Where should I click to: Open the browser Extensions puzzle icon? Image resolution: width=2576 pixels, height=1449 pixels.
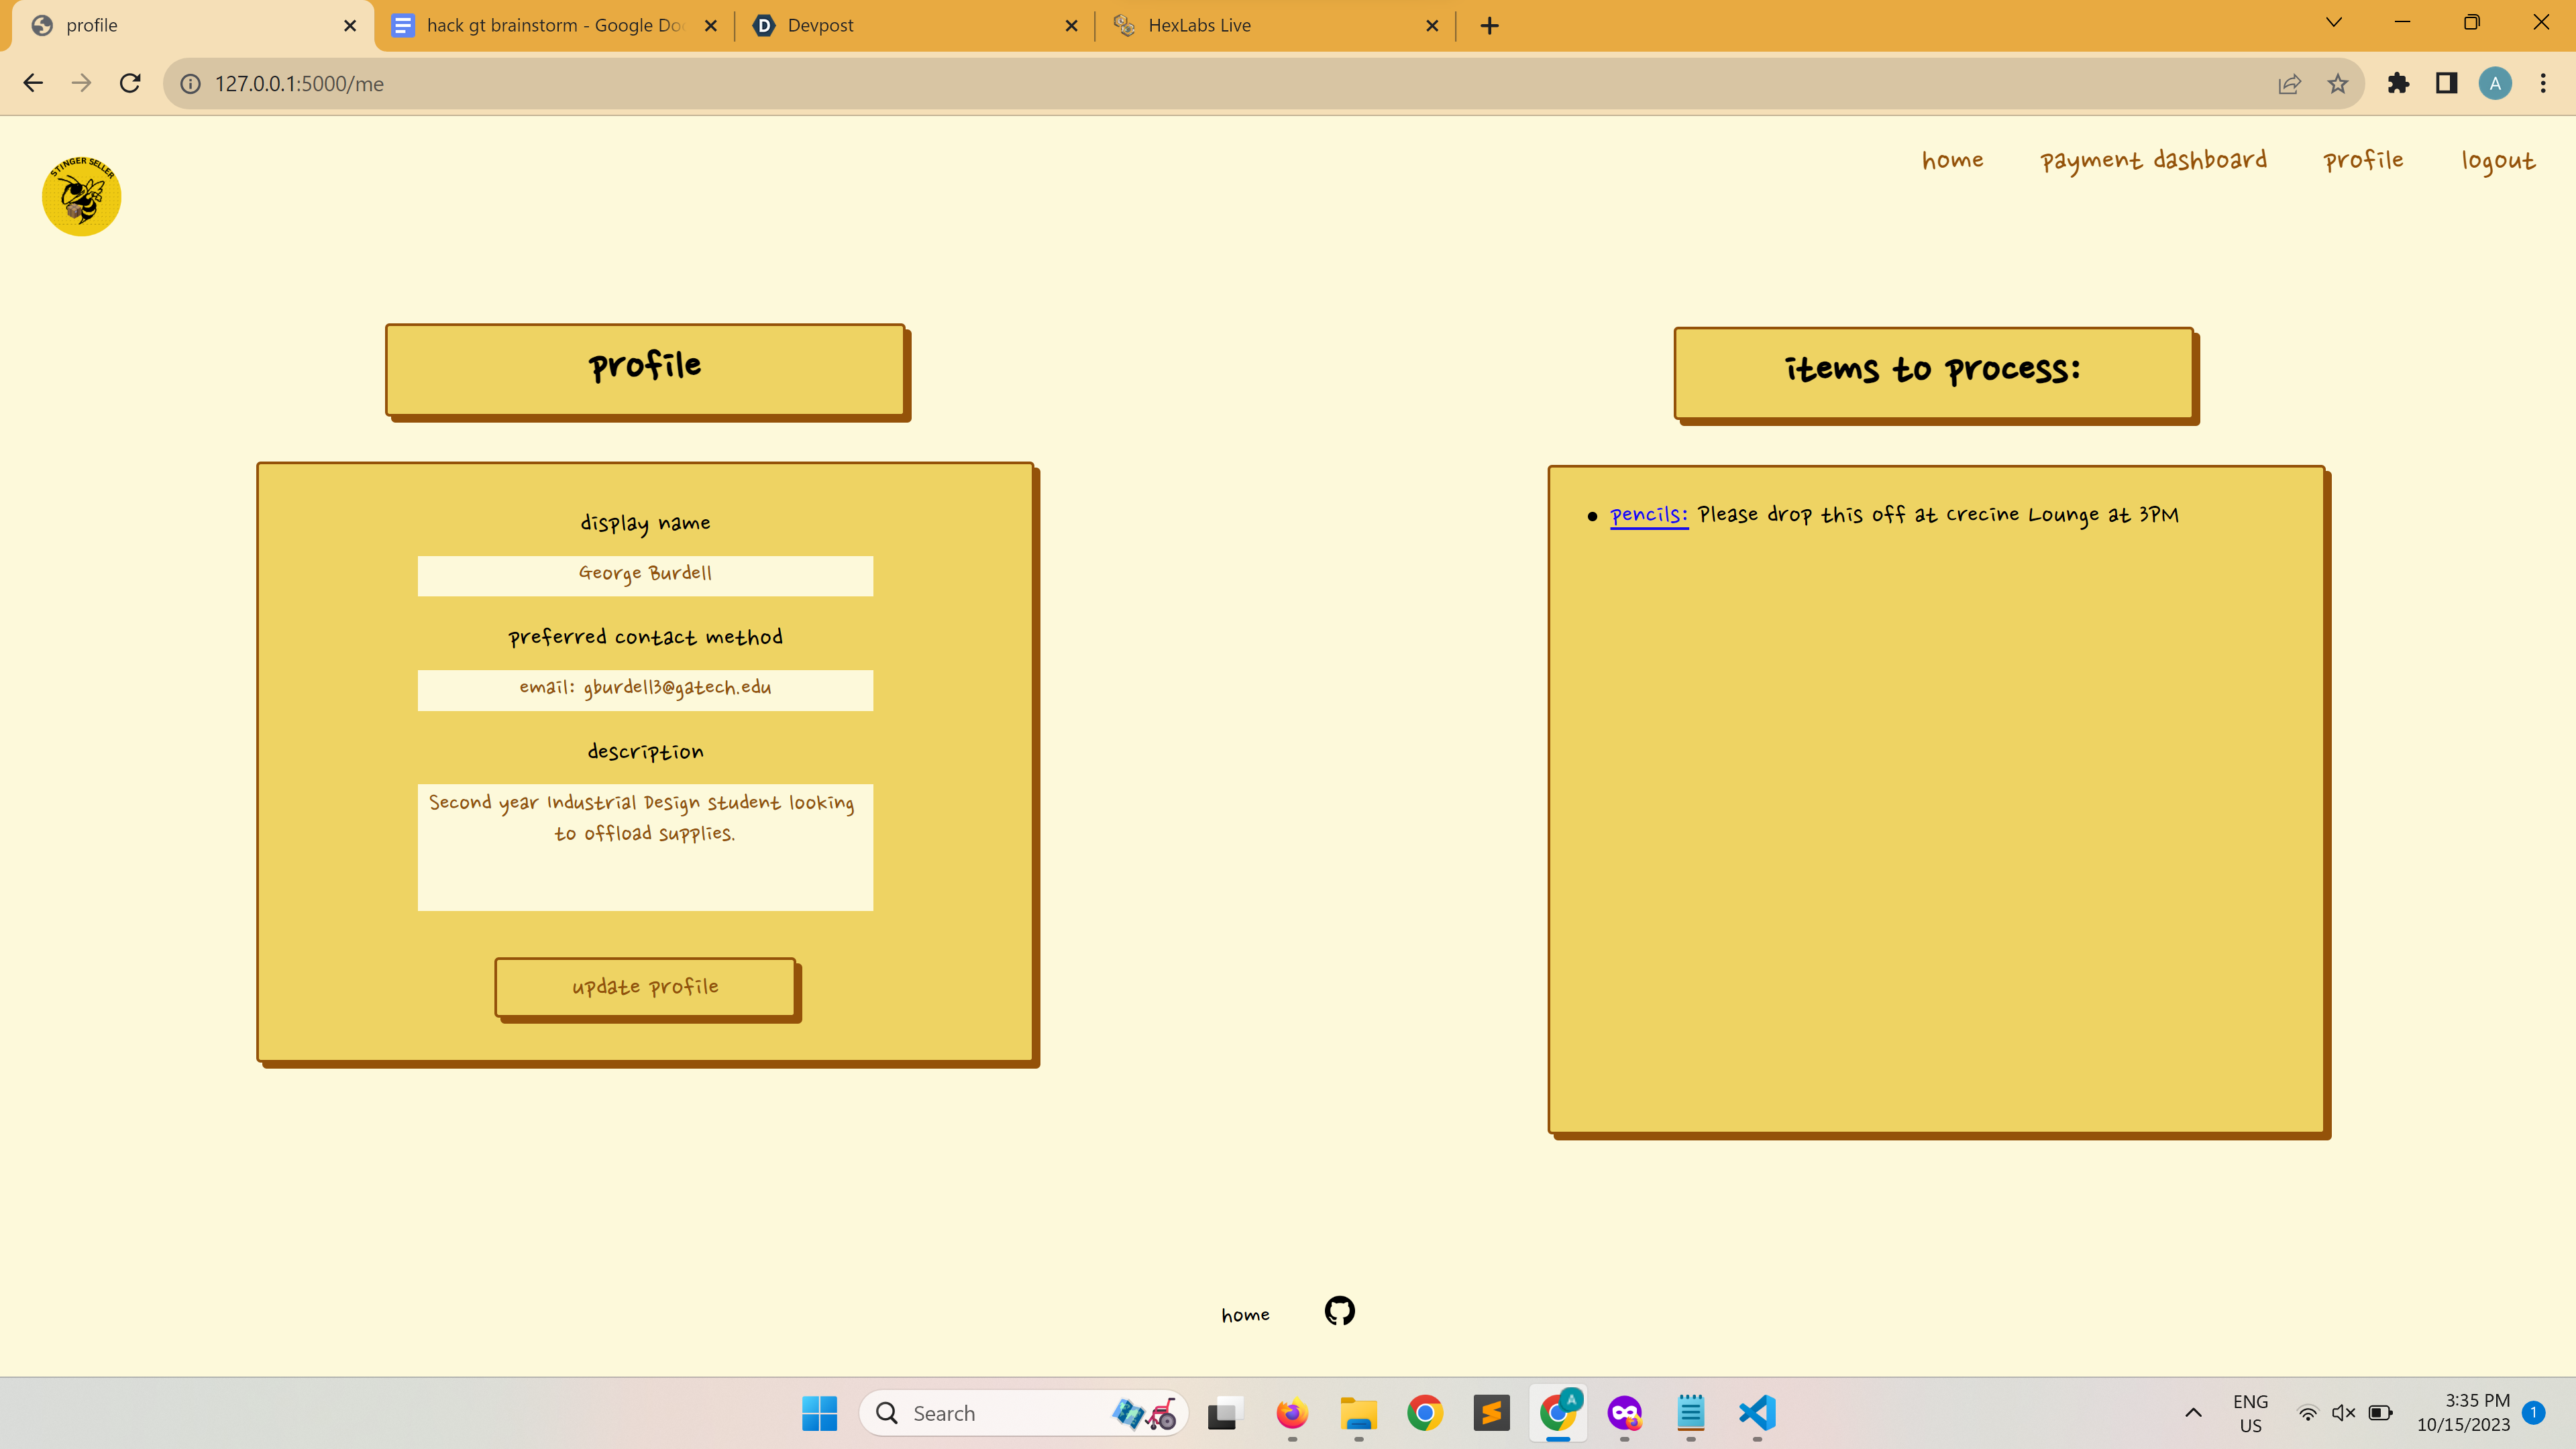[2398, 84]
